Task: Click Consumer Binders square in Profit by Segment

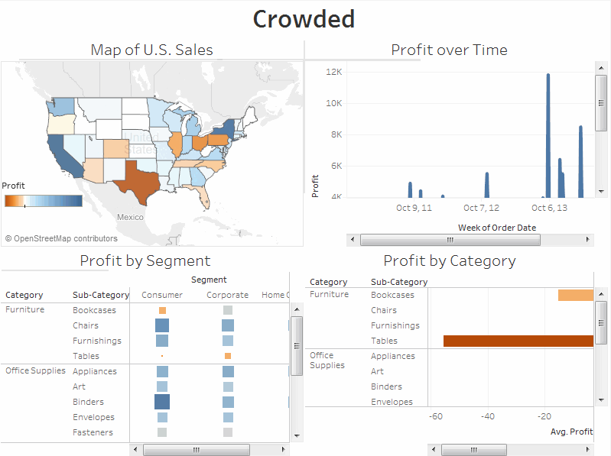Action: pyautogui.click(x=162, y=402)
